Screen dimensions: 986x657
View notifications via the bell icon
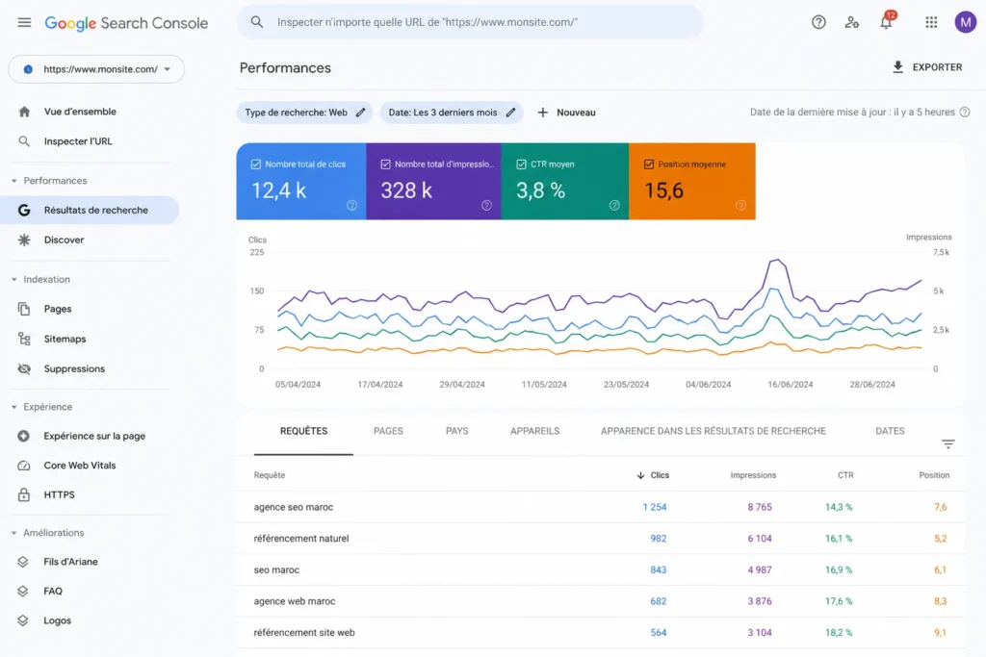pyautogui.click(x=886, y=23)
